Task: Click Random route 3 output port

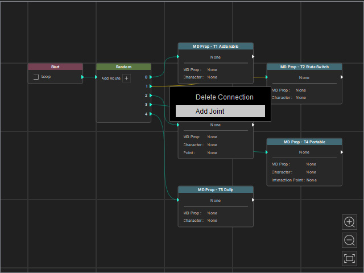Action: point(151,105)
